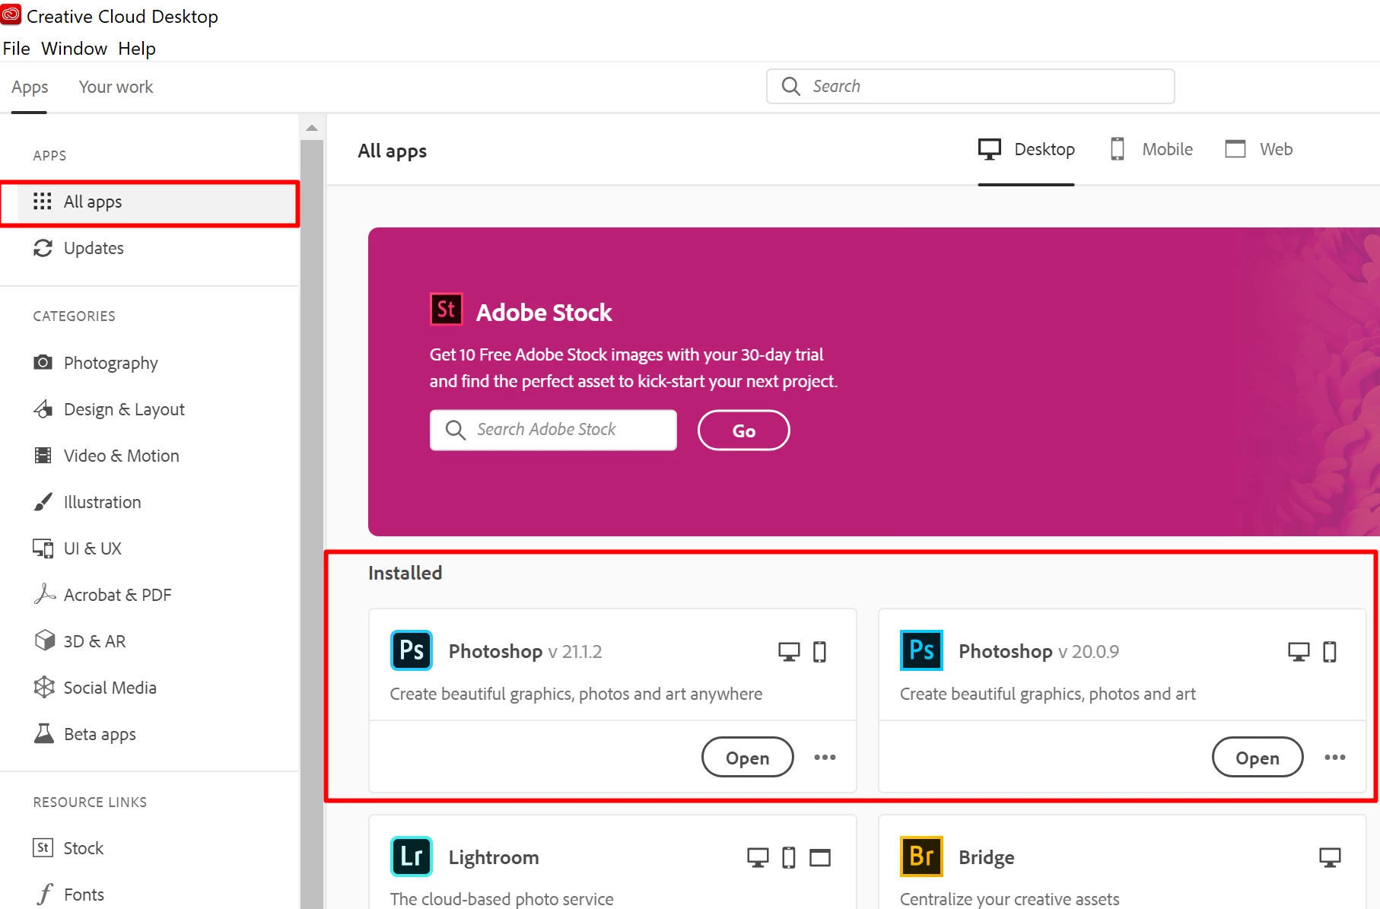The image size is (1380, 909).
Task: Click desktop platform icon on Photoshop v 20.0.9 card
Action: pos(1299,652)
